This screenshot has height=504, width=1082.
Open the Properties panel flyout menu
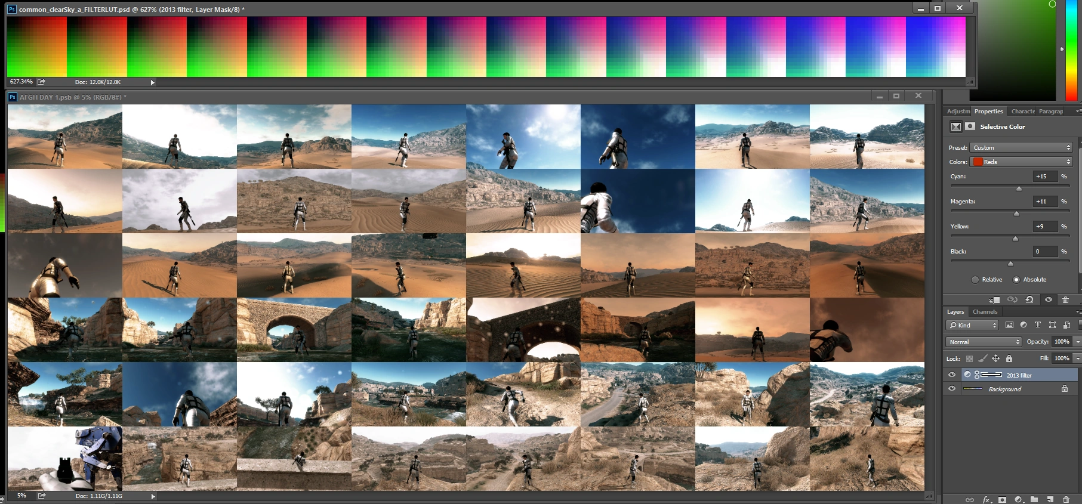click(1078, 112)
